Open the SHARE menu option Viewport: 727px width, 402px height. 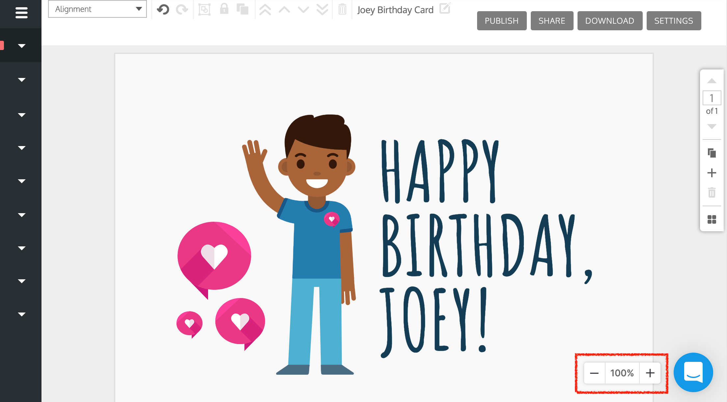[x=551, y=21]
